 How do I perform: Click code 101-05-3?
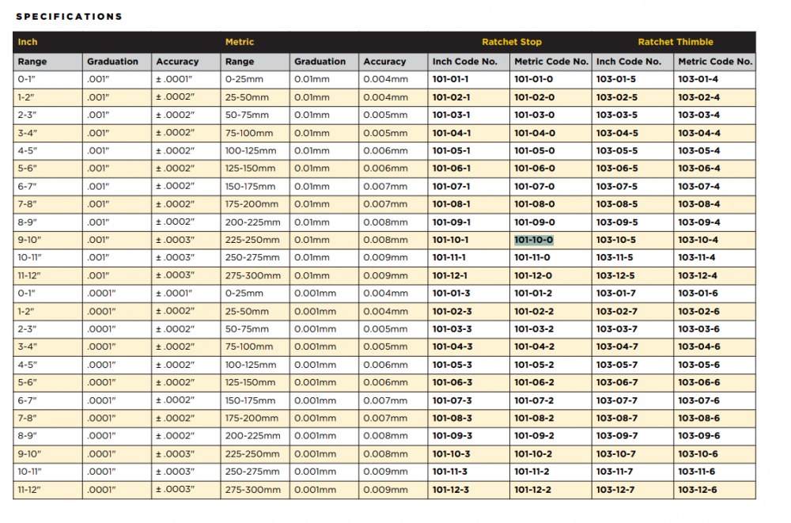pos(452,365)
